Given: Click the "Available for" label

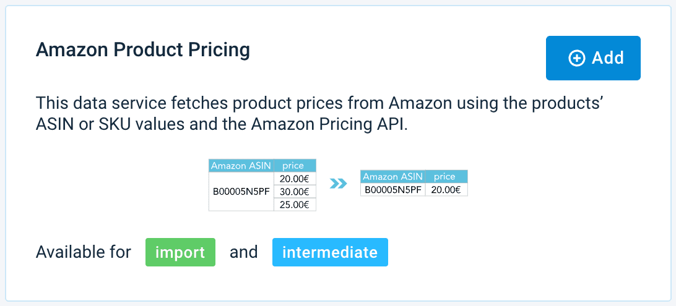Looking at the screenshot, I should tap(84, 252).
